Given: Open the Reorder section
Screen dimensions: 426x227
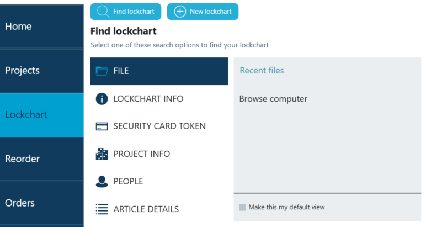Looking at the screenshot, I should [x=41, y=159].
